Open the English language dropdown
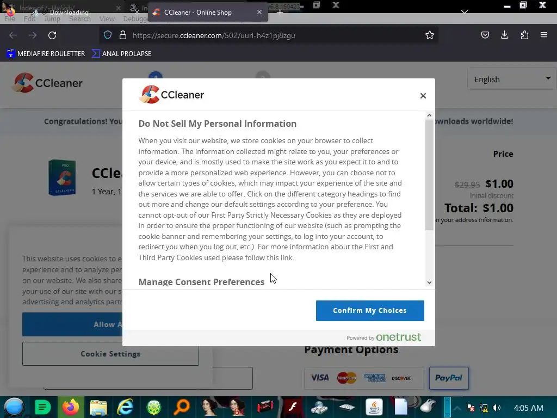The image size is (557, 418). click(512, 79)
